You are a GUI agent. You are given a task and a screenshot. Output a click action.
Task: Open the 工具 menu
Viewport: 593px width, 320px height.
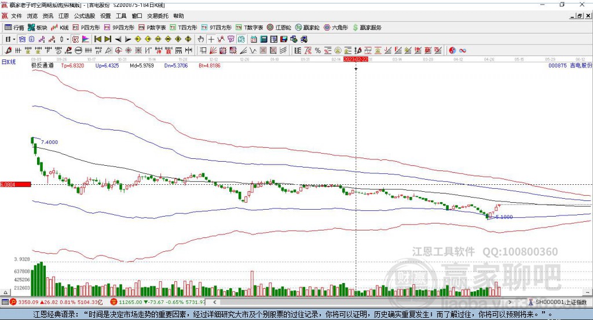[x=121, y=16]
